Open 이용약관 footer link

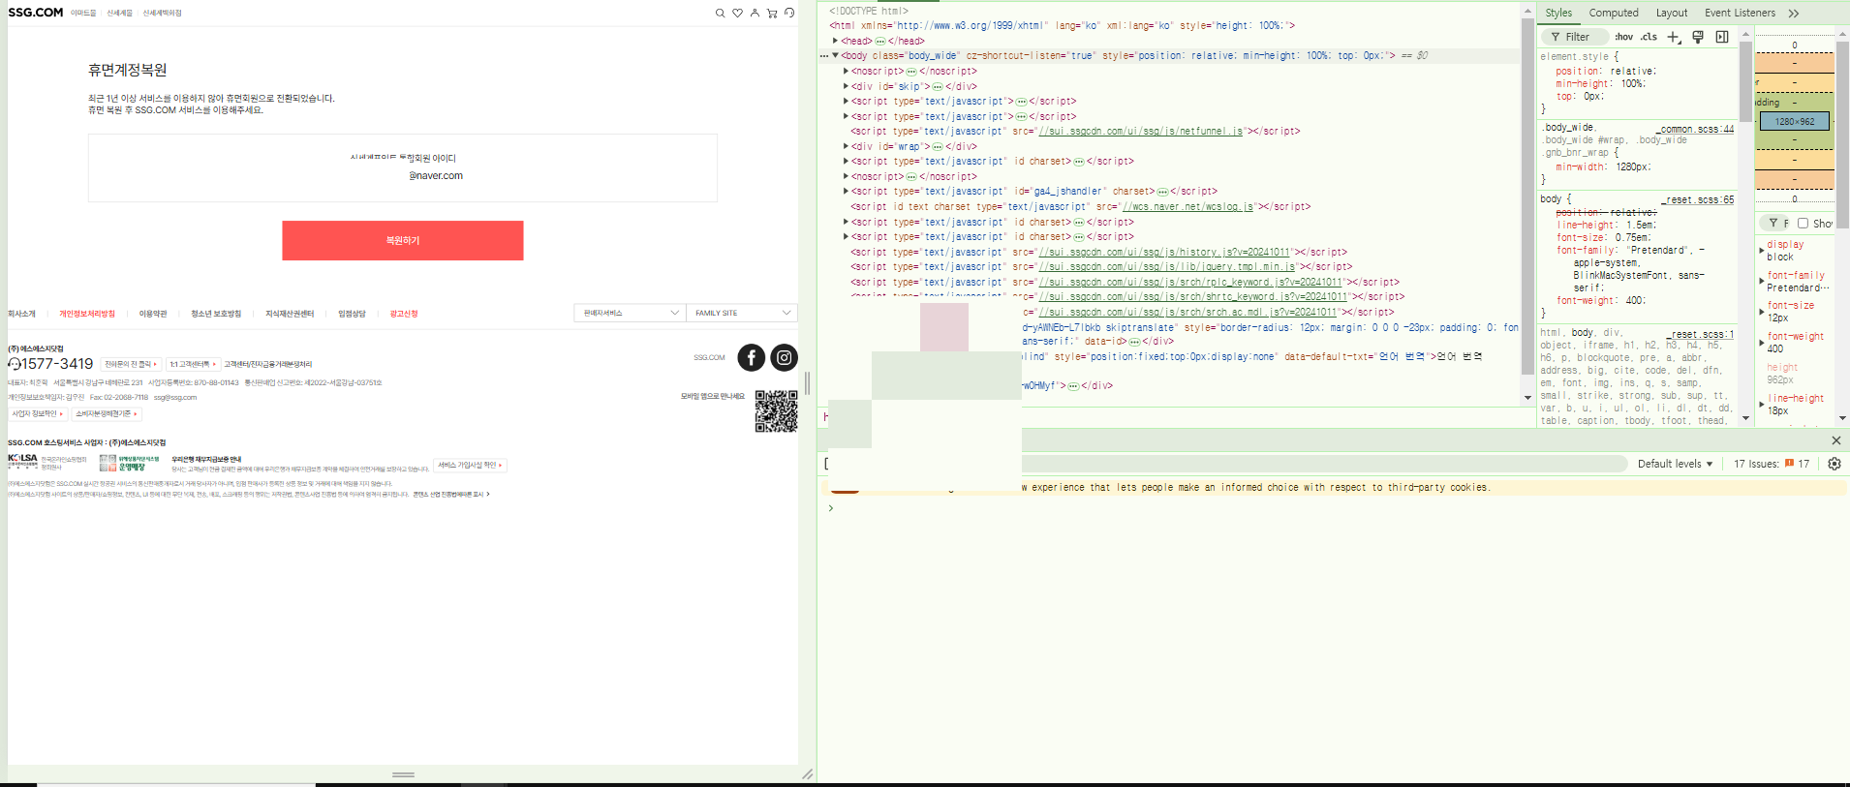tap(153, 314)
